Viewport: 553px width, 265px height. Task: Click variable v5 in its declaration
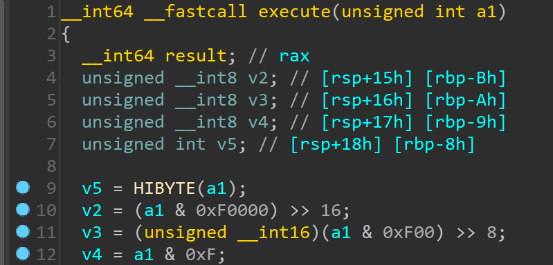tap(228, 144)
